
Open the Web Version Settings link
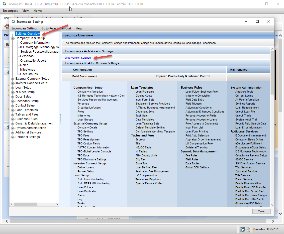click(78, 58)
